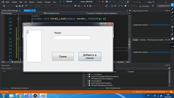
Task: Stop the screen recording
Action: (x=103, y=2)
